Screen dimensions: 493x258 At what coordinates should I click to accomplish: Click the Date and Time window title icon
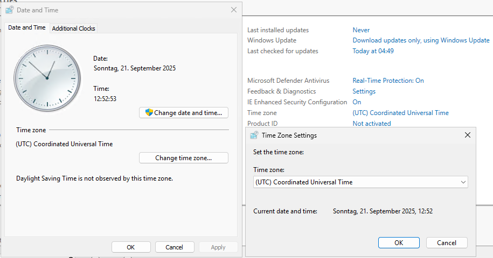click(x=9, y=10)
